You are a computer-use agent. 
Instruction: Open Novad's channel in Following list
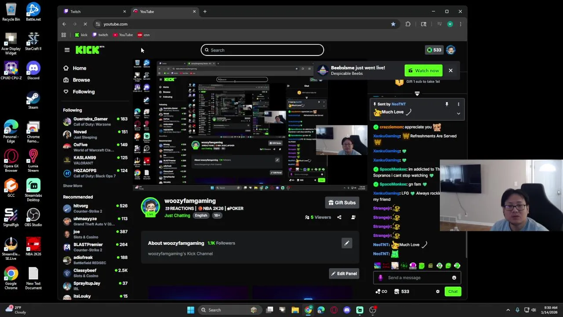95,134
